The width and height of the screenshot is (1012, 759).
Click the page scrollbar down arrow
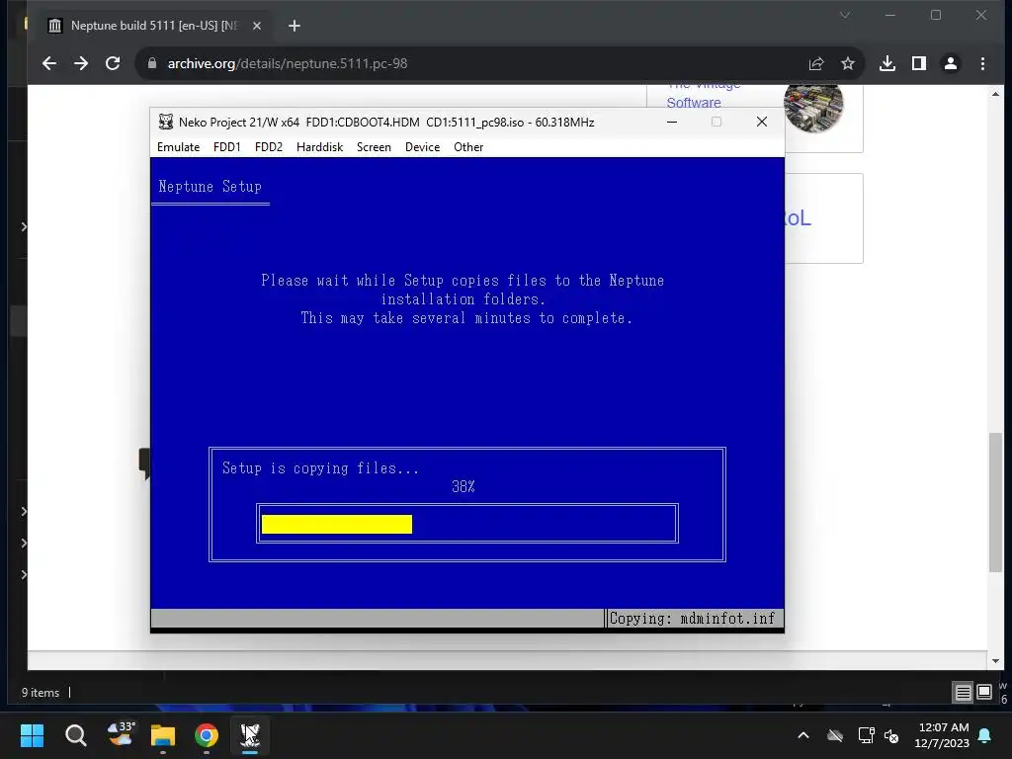point(996,661)
